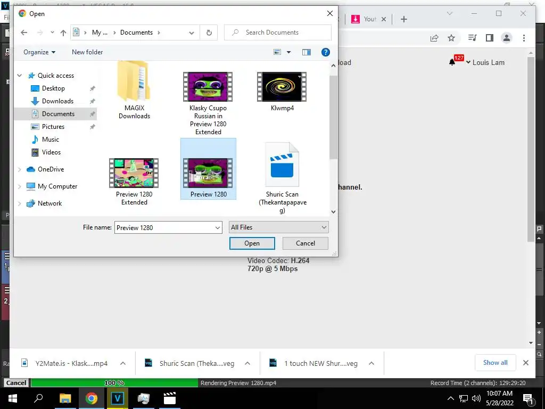Click the Search Documents field

coord(278,32)
